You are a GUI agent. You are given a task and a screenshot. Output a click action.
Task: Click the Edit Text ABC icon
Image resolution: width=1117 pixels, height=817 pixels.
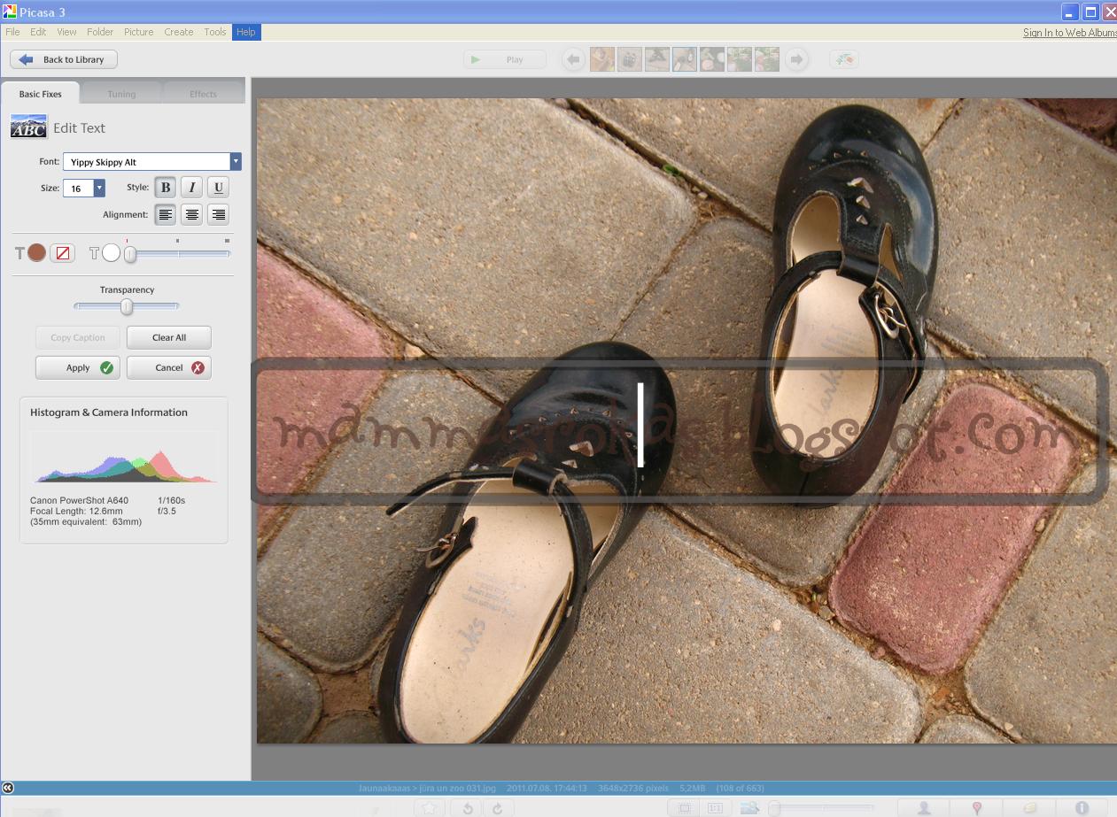click(28, 127)
